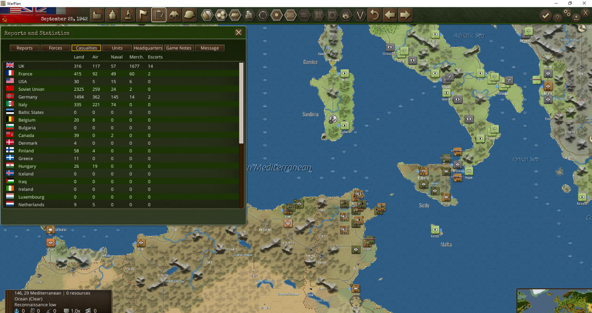
Task: Click the unit marker in southern Sardinia
Action: [x=344, y=125]
